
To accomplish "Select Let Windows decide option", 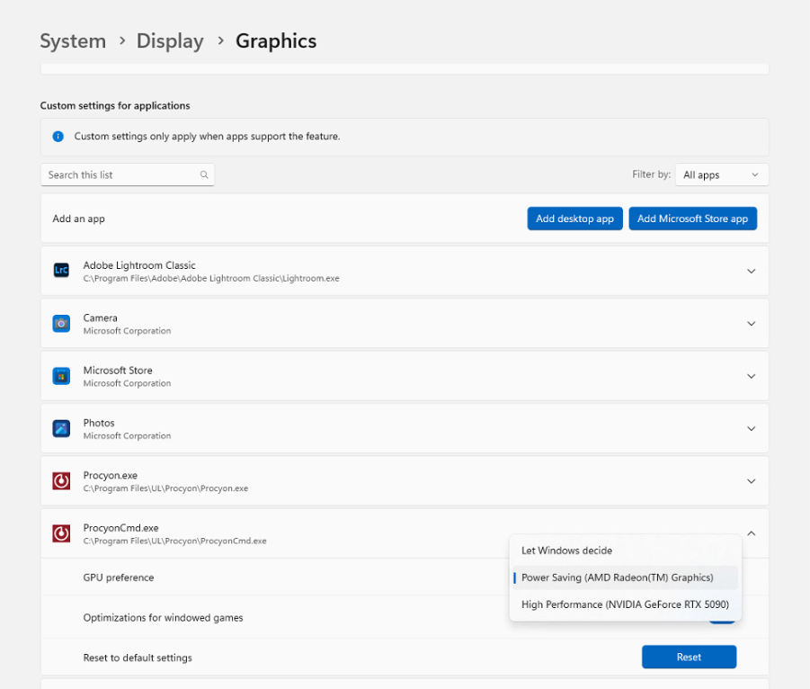I will [x=625, y=550].
